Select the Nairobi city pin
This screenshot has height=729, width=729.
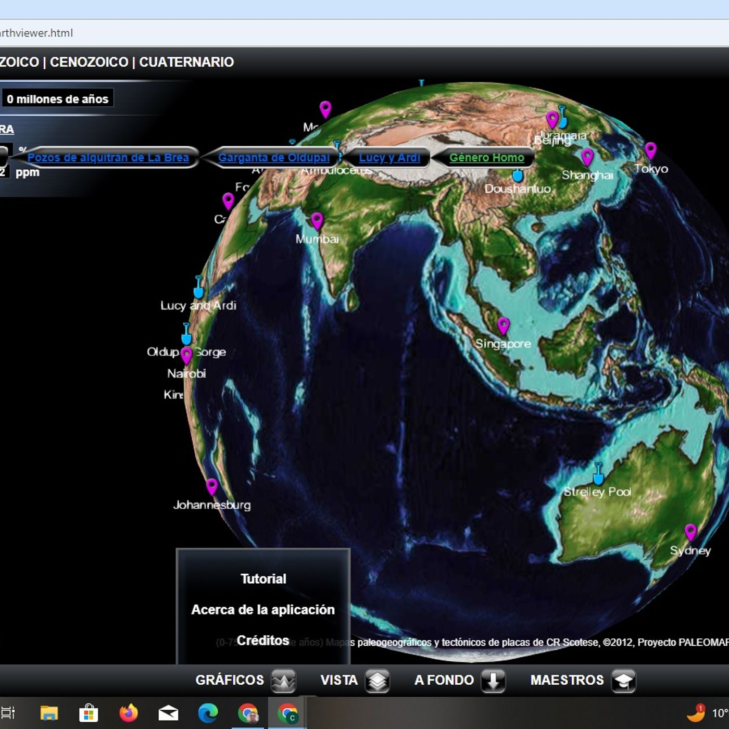(x=186, y=356)
